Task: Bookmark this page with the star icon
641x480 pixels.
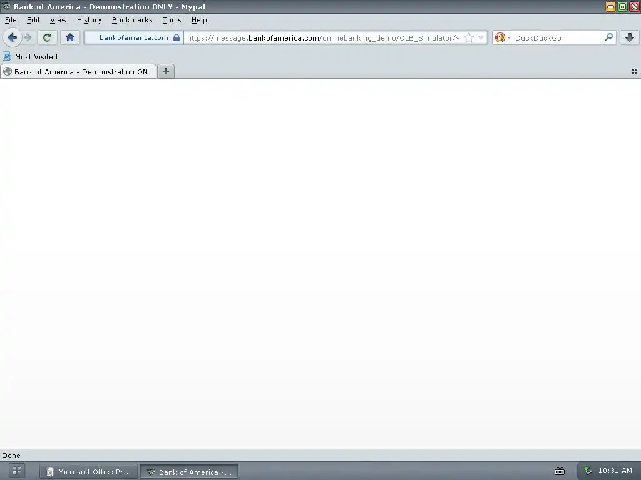Action: click(x=469, y=38)
